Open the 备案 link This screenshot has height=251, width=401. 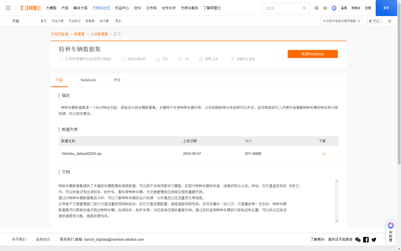click(344, 8)
